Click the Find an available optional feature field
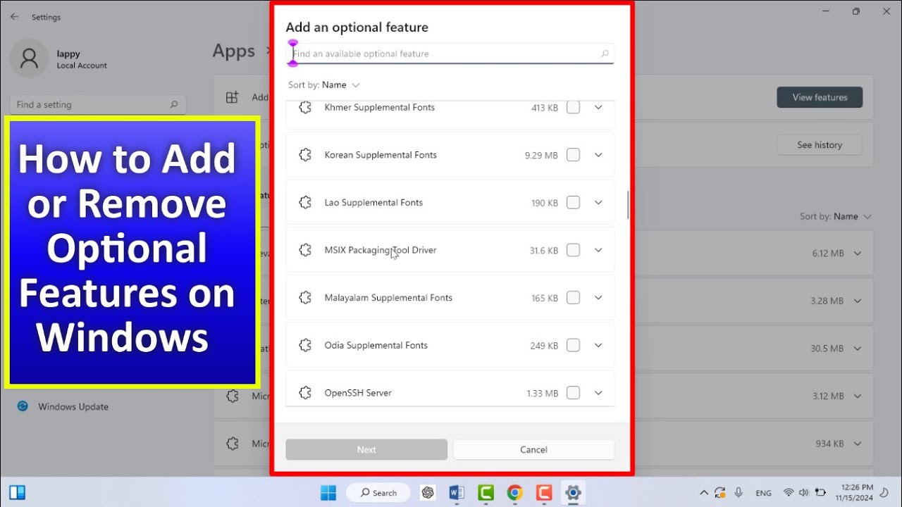 coord(450,54)
